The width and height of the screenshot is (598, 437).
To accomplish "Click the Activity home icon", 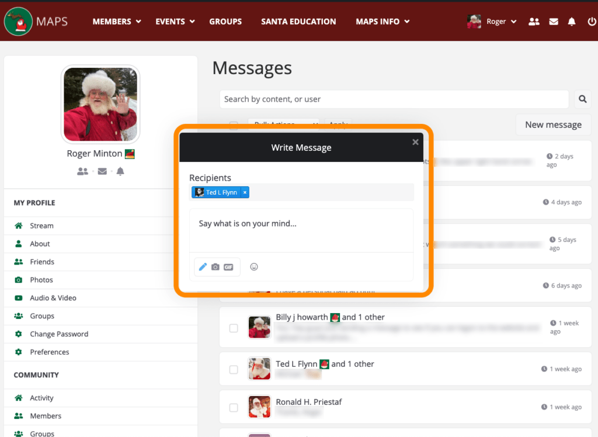I will (x=18, y=398).
